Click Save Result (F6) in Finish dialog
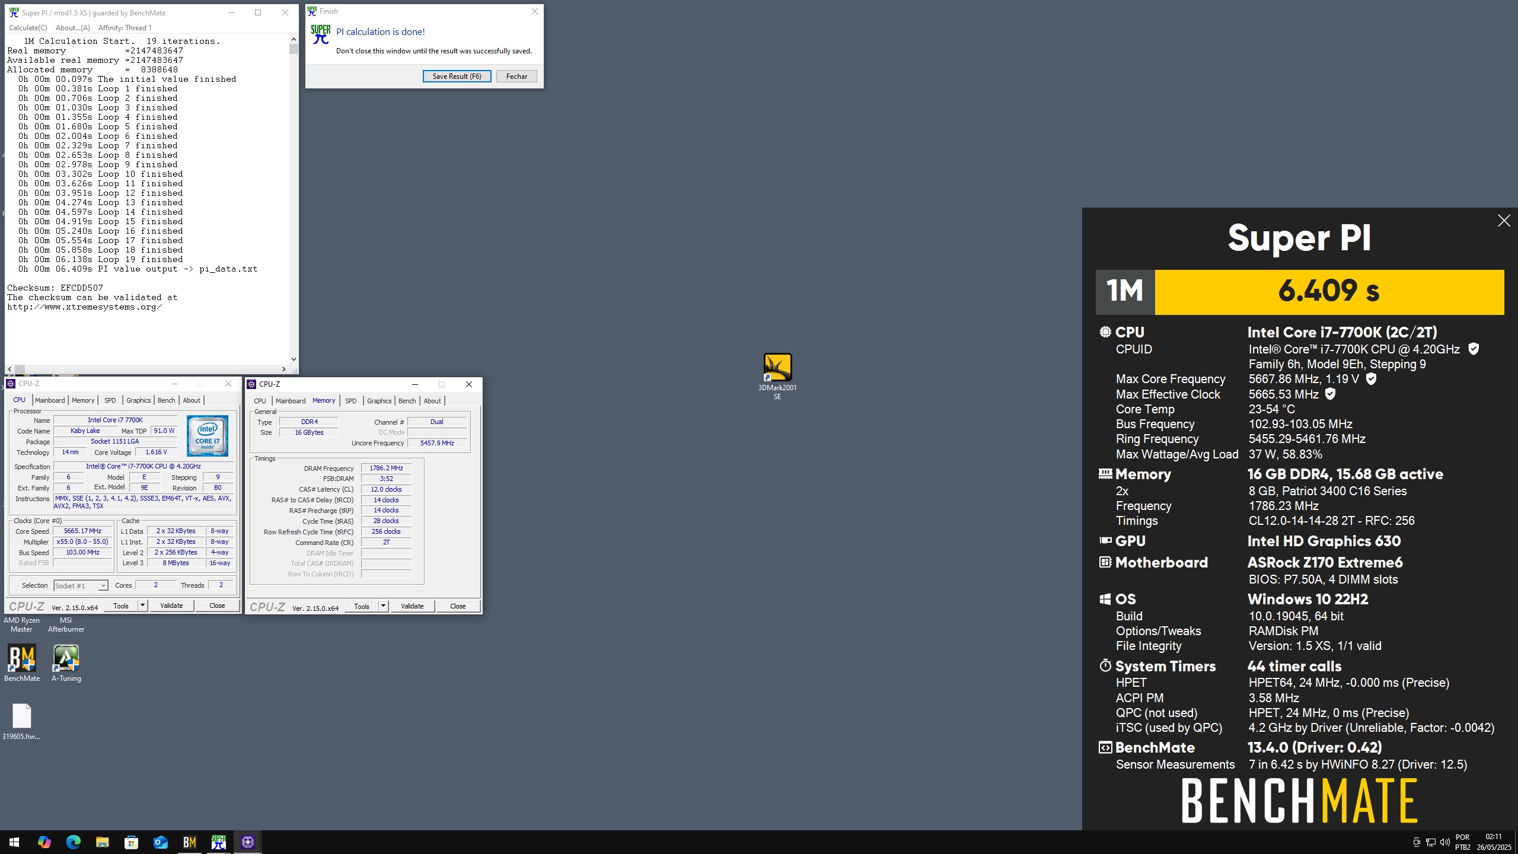The width and height of the screenshot is (1518, 854). click(x=457, y=76)
